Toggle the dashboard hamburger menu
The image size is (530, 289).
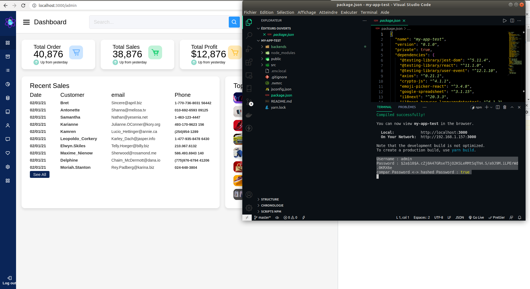26,22
